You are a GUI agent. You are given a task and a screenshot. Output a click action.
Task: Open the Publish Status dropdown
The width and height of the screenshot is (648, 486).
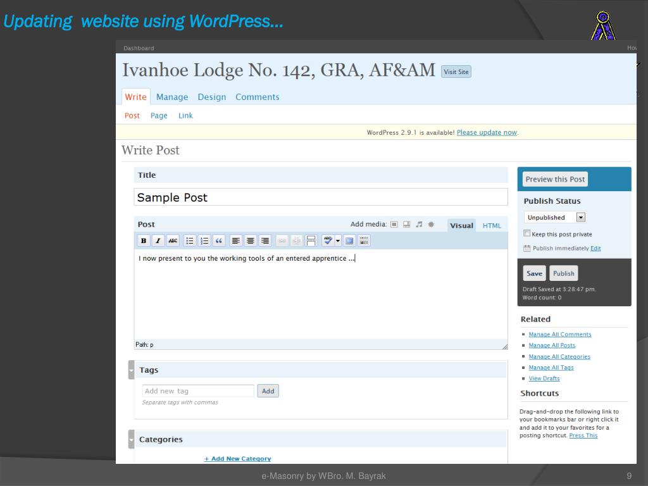click(x=555, y=218)
